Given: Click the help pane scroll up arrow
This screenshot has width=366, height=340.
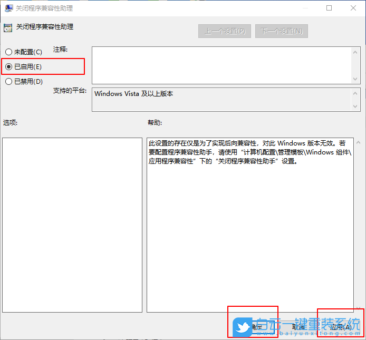Looking at the screenshot, I should 358,142.
